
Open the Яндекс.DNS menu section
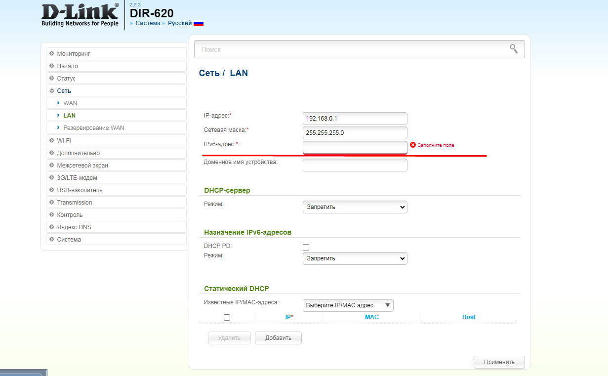[x=116, y=227]
